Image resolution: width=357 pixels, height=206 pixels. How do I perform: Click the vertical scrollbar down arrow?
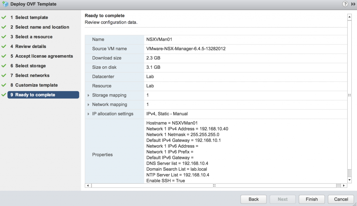[x=349, y=180]
